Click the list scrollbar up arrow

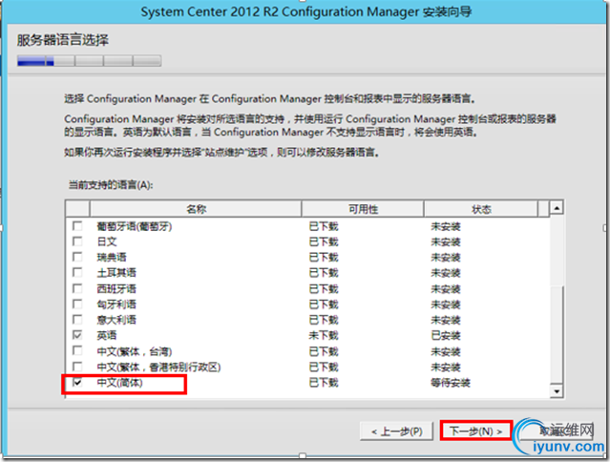coord(557,208)
